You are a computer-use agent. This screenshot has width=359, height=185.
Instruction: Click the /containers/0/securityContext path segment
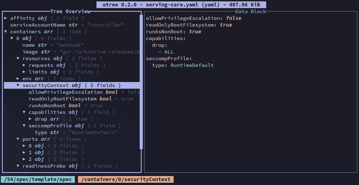(126, 179)
